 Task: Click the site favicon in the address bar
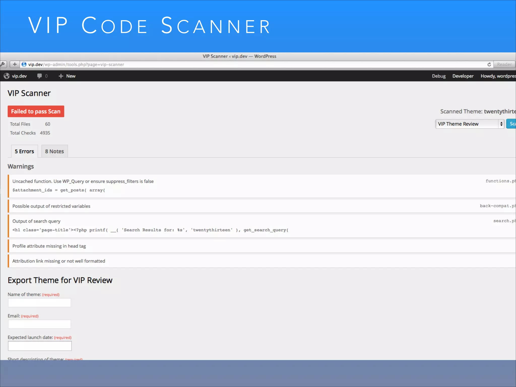pyautogui.click(x=24, y=64)
